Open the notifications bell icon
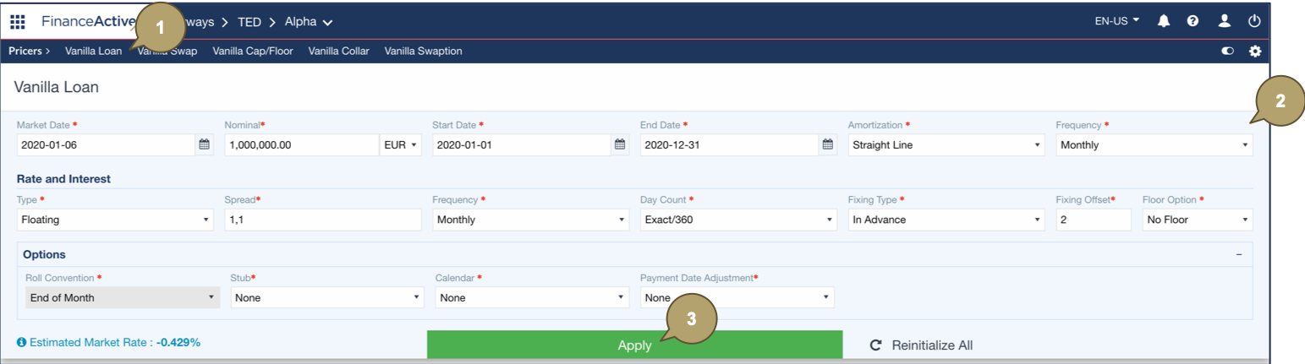 point(1164,21)
